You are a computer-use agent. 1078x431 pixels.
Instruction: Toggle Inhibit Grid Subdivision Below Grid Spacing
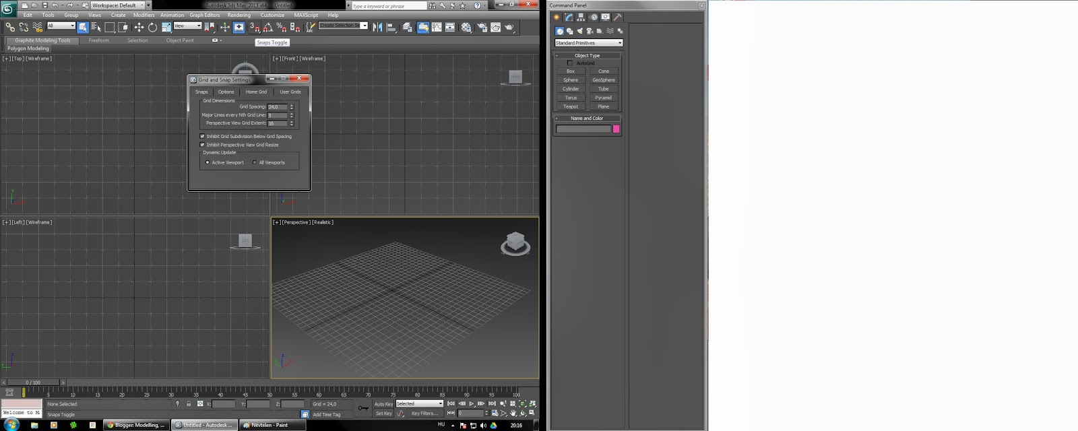202,136
